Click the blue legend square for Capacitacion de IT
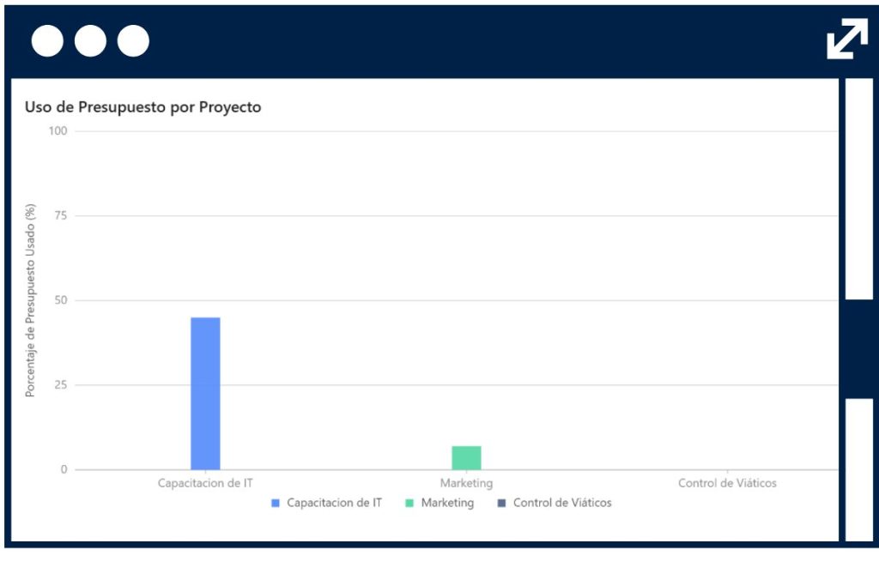The height and width of the screenshot is (586, 879). tap(276, 504)
